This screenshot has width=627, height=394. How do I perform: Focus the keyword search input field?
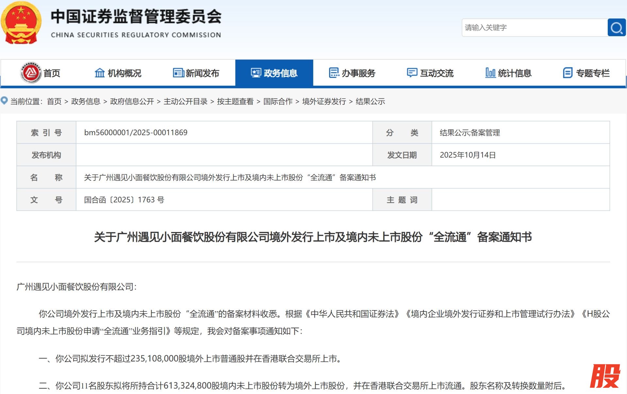tap(534, 27)
